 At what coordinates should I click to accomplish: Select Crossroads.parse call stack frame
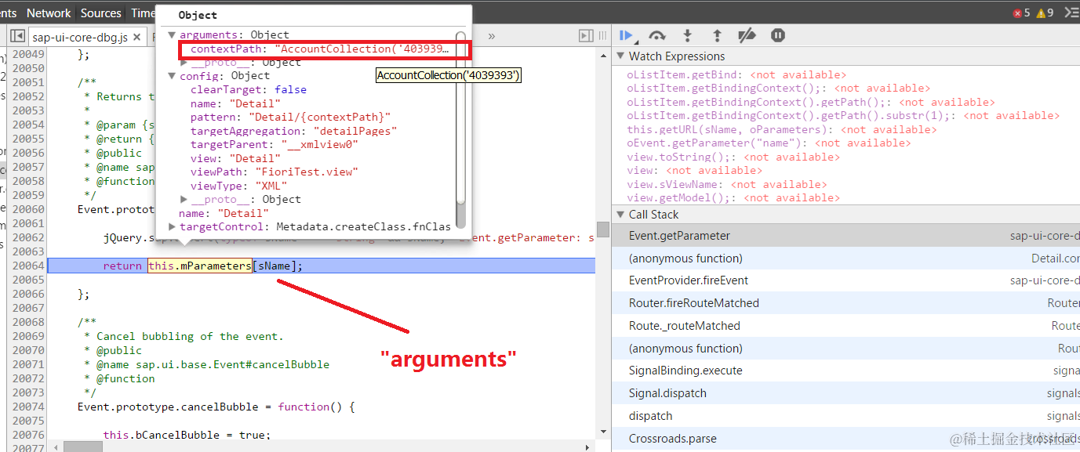[x=845, y=439]
